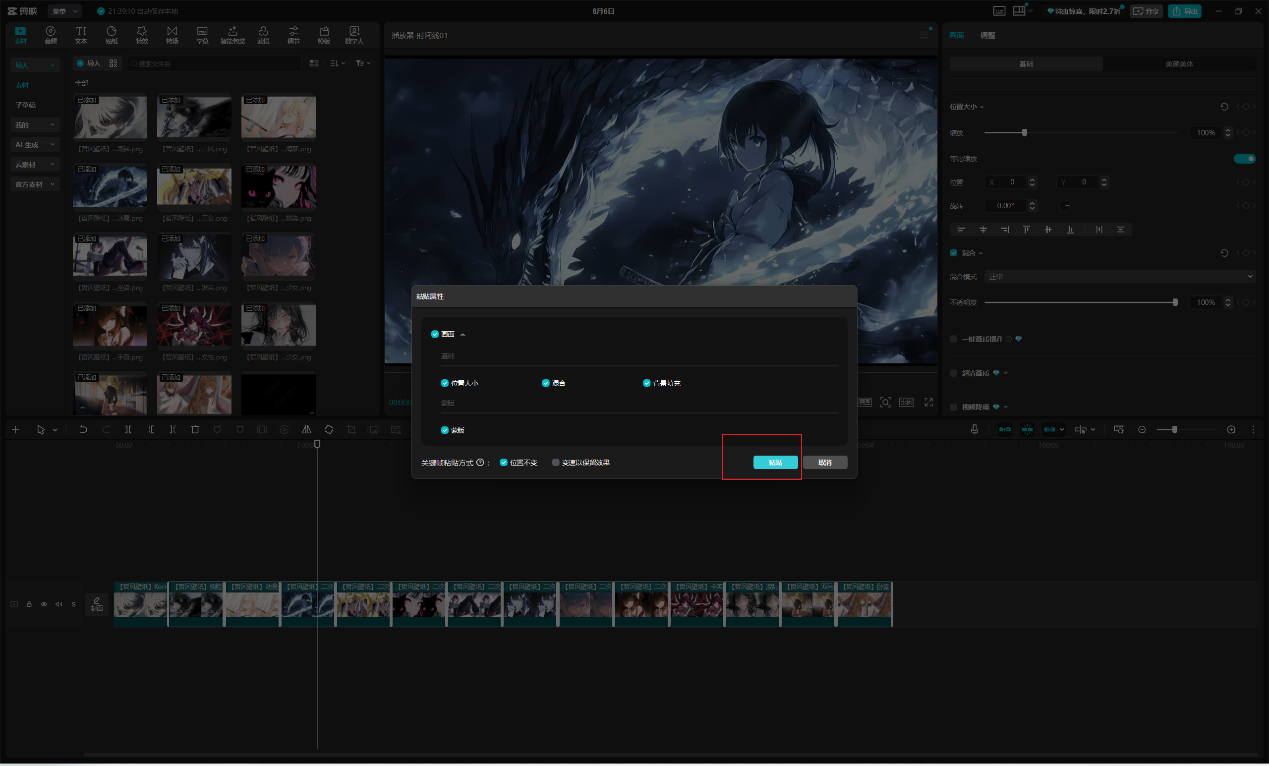This screenshot has width=1269, height=766.
Task: Click the undo icon in timeline toolbar
Action: tap(83, 430)
